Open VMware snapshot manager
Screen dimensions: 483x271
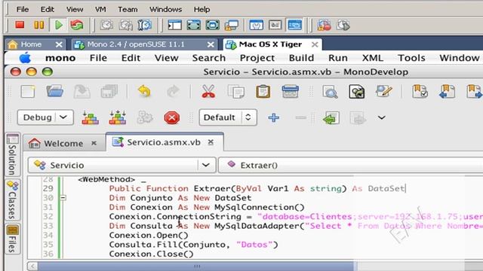coord(144,25)
